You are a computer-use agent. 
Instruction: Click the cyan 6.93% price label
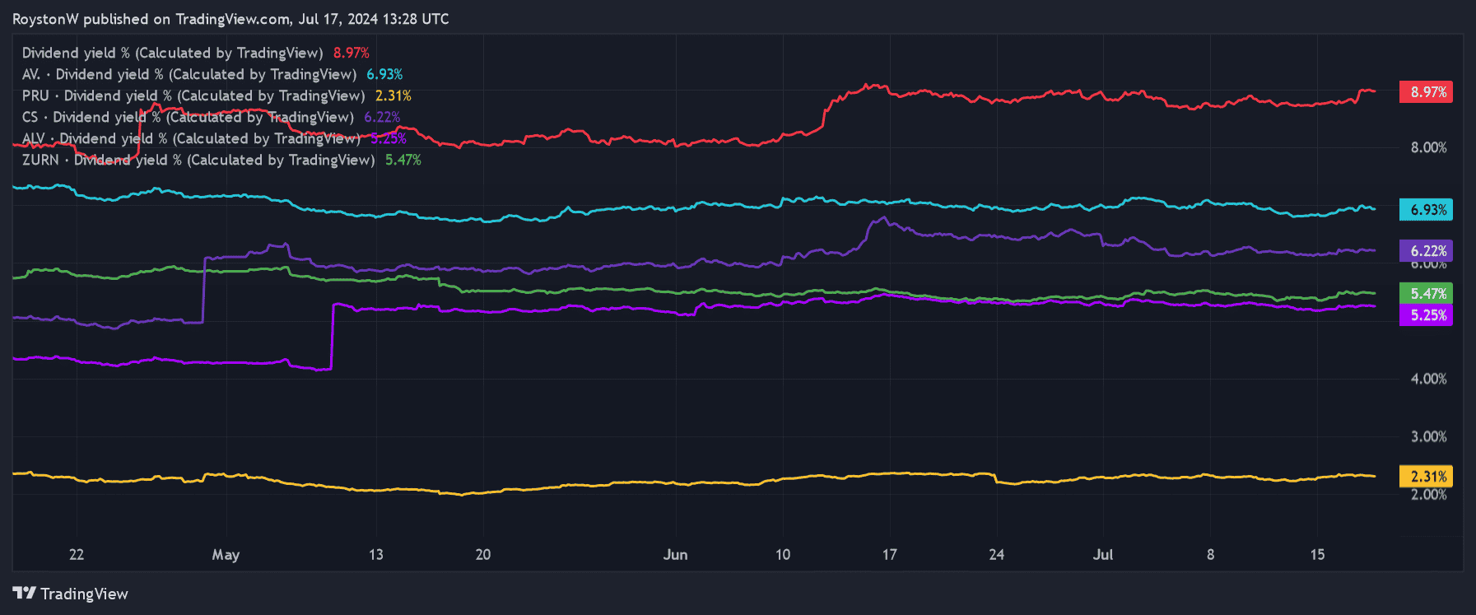click(x=1426, y=210)
